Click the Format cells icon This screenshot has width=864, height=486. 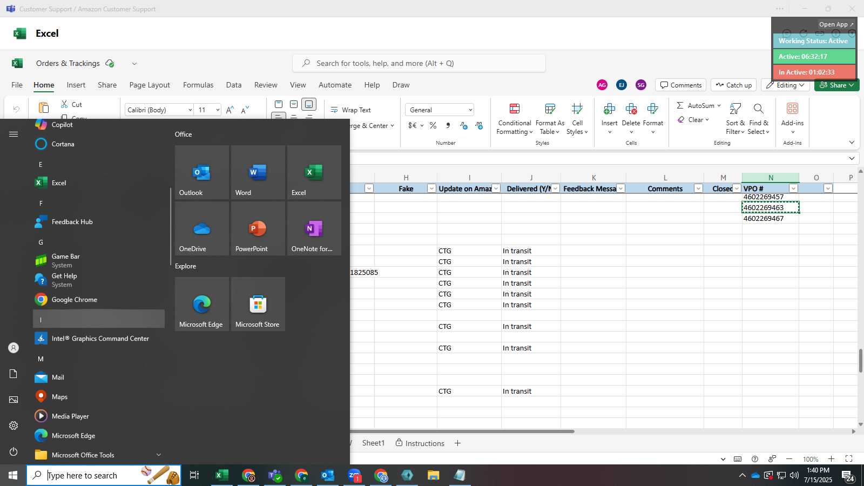652,109
